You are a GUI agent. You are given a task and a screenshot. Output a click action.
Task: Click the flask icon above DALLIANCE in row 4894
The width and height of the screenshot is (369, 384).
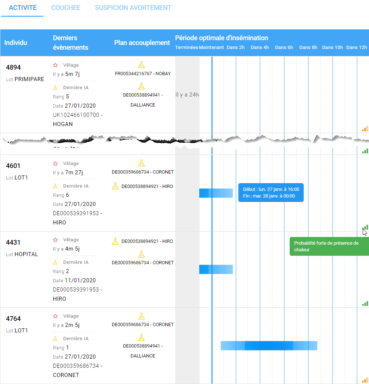[x=141, y=86]
